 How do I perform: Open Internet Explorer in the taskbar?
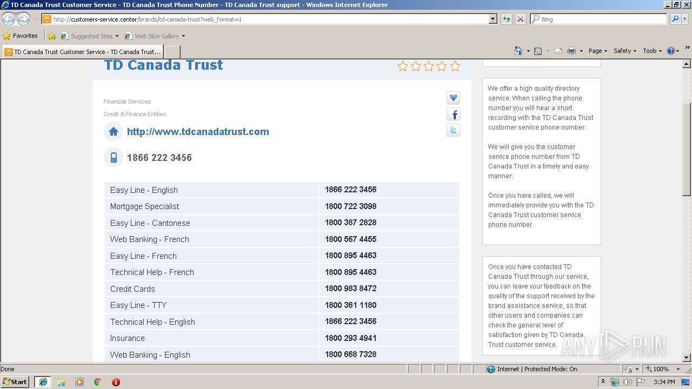(x=43, y=382)
